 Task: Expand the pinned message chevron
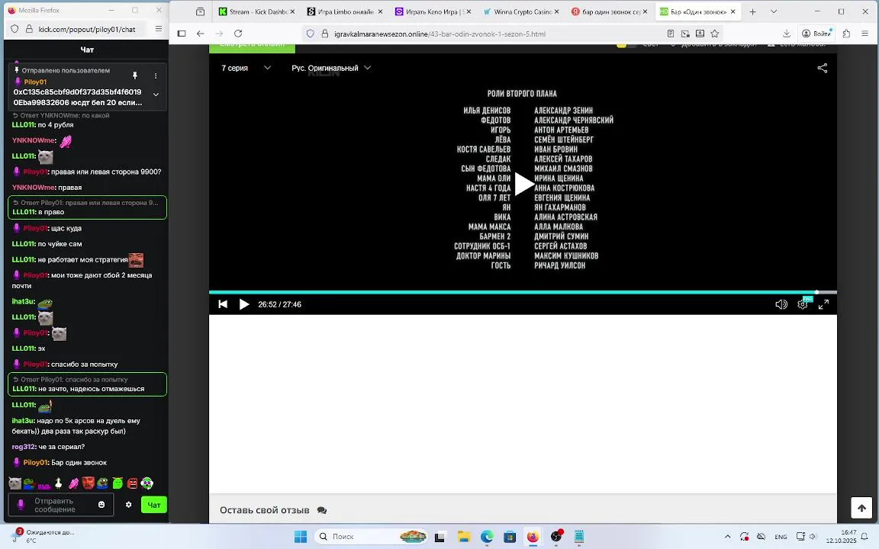156,95
